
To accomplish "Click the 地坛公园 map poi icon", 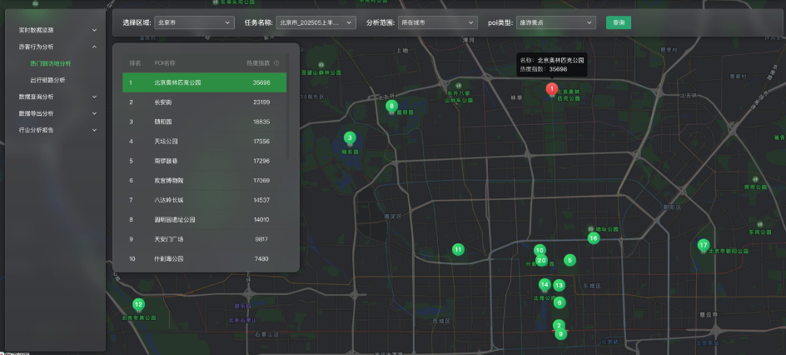I will 591,228.
